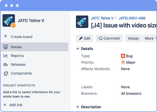
Task: Click the Comment button
Action: (x=109, y=38)
